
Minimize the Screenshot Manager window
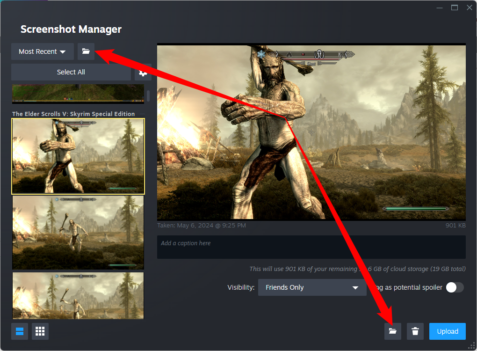click(x=439, y=7)
